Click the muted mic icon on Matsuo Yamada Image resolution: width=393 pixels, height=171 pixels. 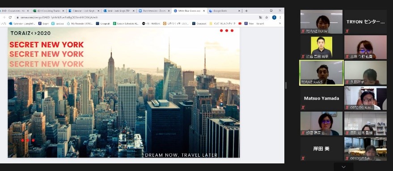303,108
